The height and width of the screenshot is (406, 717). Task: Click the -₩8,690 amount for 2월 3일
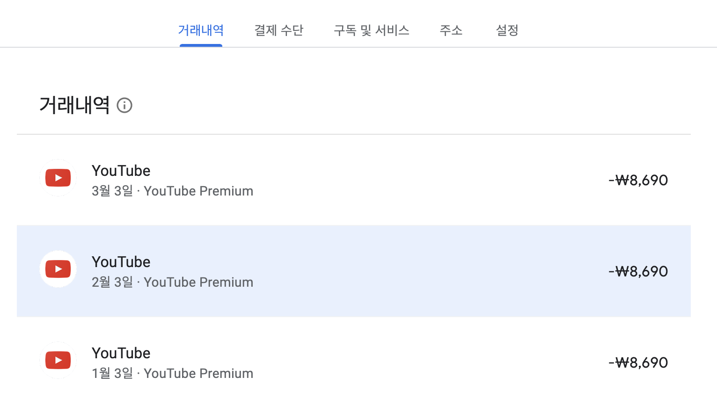click(x=638, y=271)
